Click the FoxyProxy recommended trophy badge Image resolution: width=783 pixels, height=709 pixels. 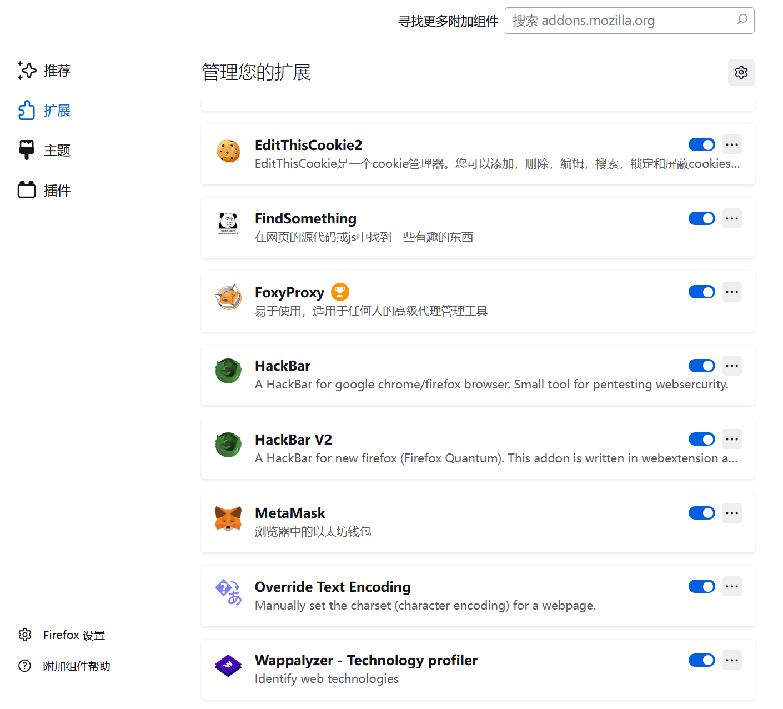click(340, 292)
